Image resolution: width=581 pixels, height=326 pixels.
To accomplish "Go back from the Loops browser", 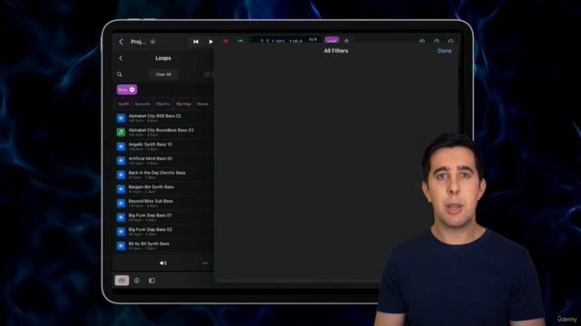I will 121,58.
